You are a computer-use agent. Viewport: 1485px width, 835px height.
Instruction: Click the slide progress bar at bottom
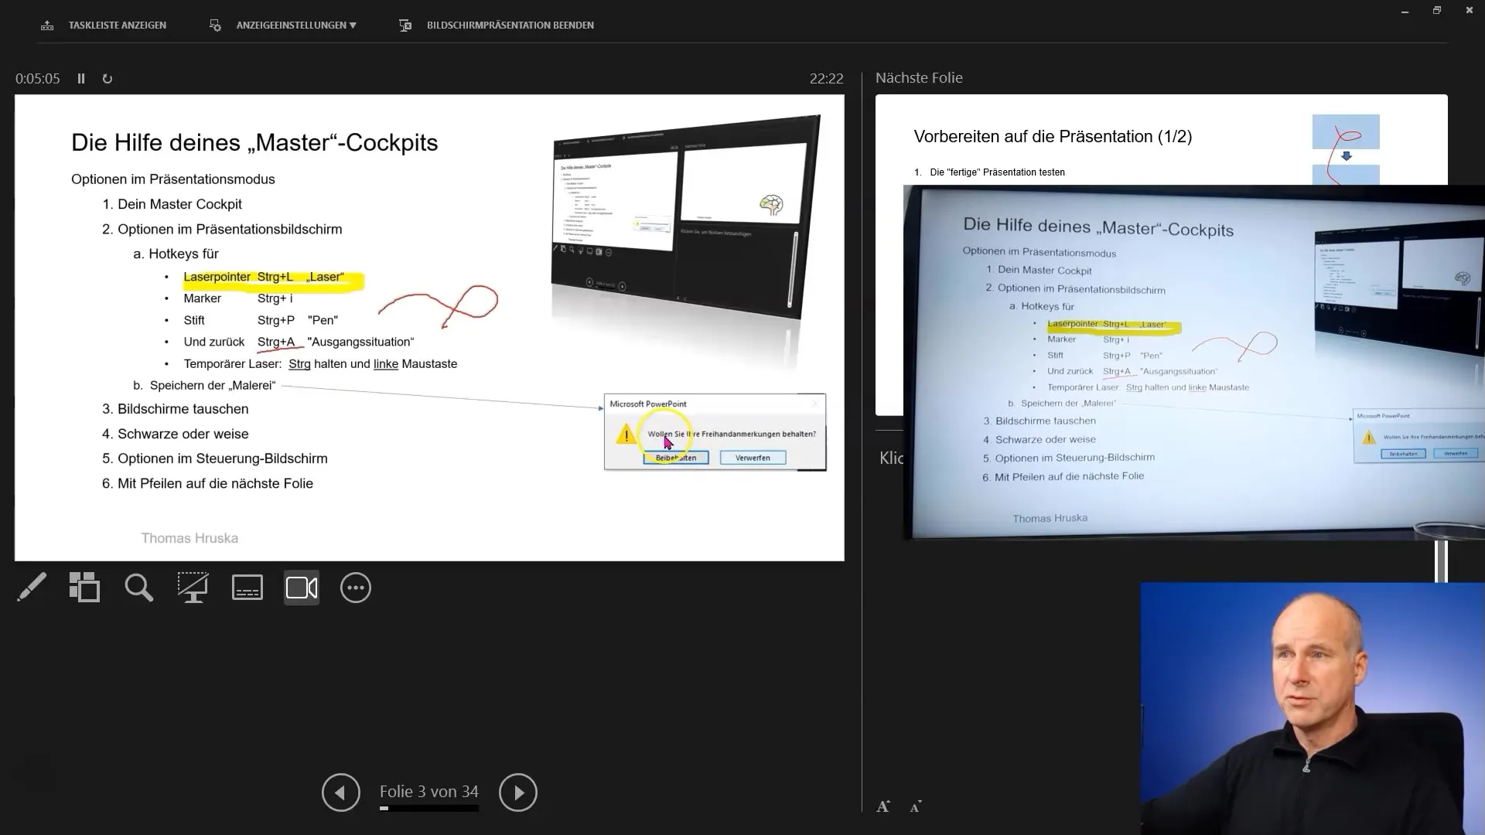pyautogui.click(x=429, y=810)
